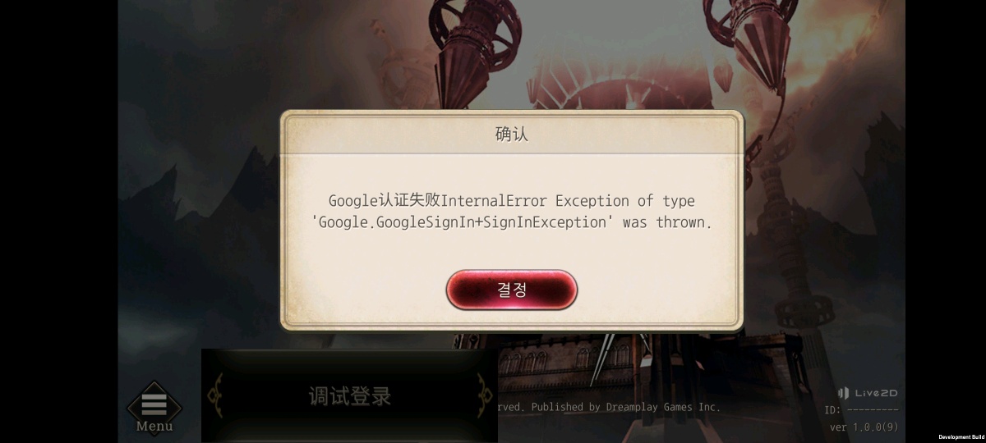986x443 pixels.
Task: Click the Menu label under the hamburger icon
Action: (154, 427)
